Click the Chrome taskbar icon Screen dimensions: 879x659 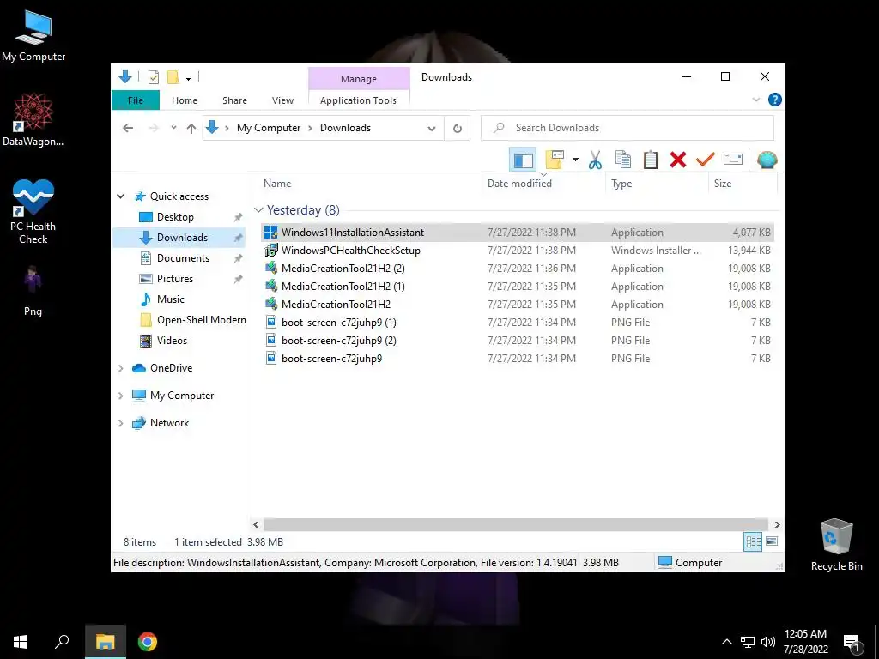[148, 642]
